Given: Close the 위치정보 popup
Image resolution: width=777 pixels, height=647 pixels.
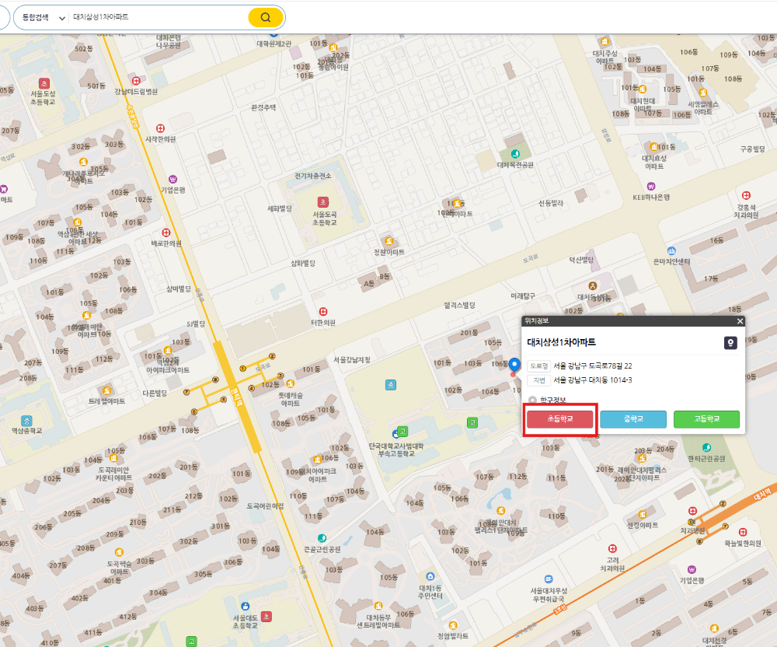Looking at the screenshot, I should click(740, 321).
